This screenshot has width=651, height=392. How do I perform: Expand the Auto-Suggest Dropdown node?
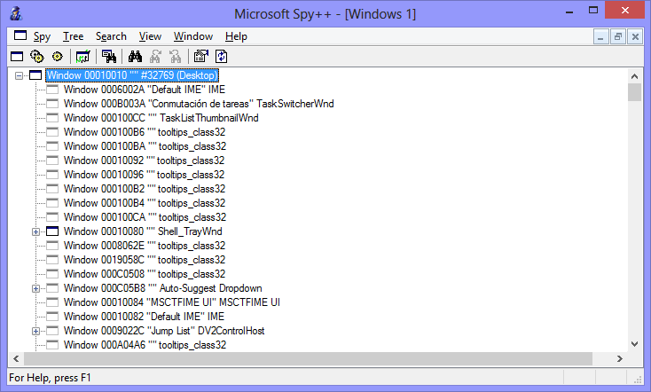(x=35, y=288)
